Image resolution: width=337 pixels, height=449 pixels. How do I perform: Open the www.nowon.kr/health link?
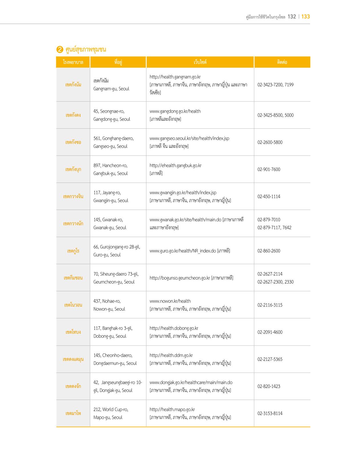(170, 301)
